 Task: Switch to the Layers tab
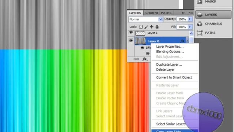click(x=135, y=13)
